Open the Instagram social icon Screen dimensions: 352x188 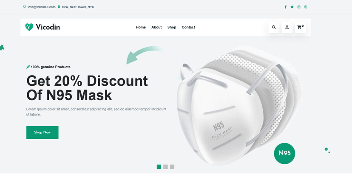[299, 7]
